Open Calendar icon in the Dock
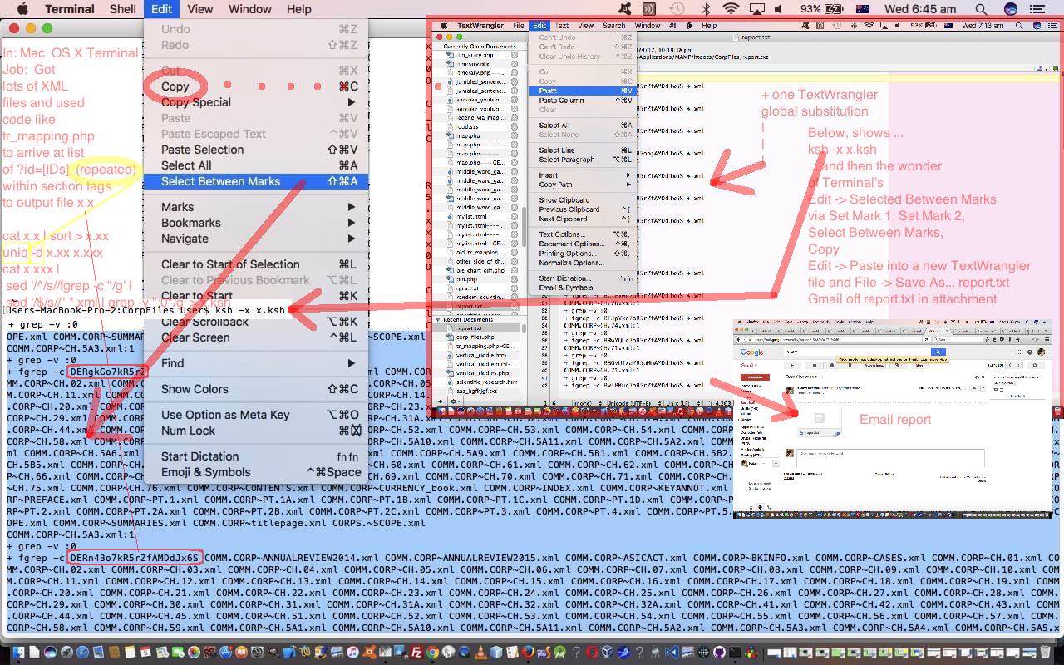Viewport: 1064px width, 665px height. click(x=145, y=653)
